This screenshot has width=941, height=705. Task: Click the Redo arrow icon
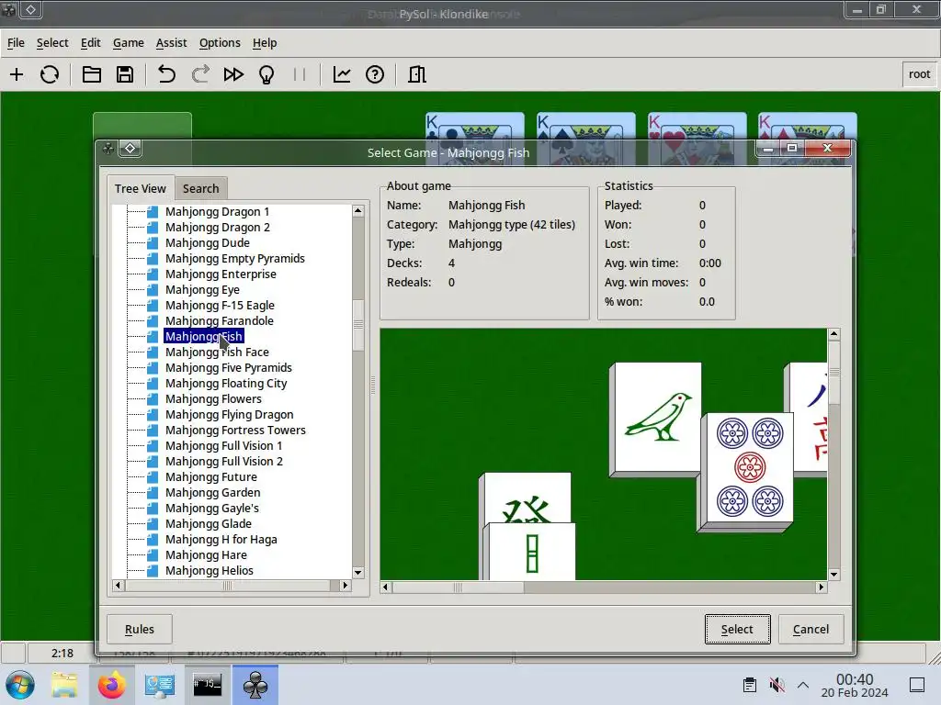[200, 74]
